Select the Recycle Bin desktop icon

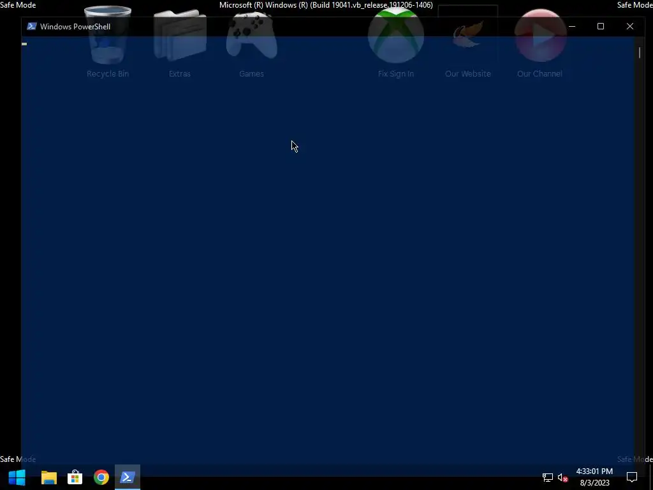[x=108, y=42]
